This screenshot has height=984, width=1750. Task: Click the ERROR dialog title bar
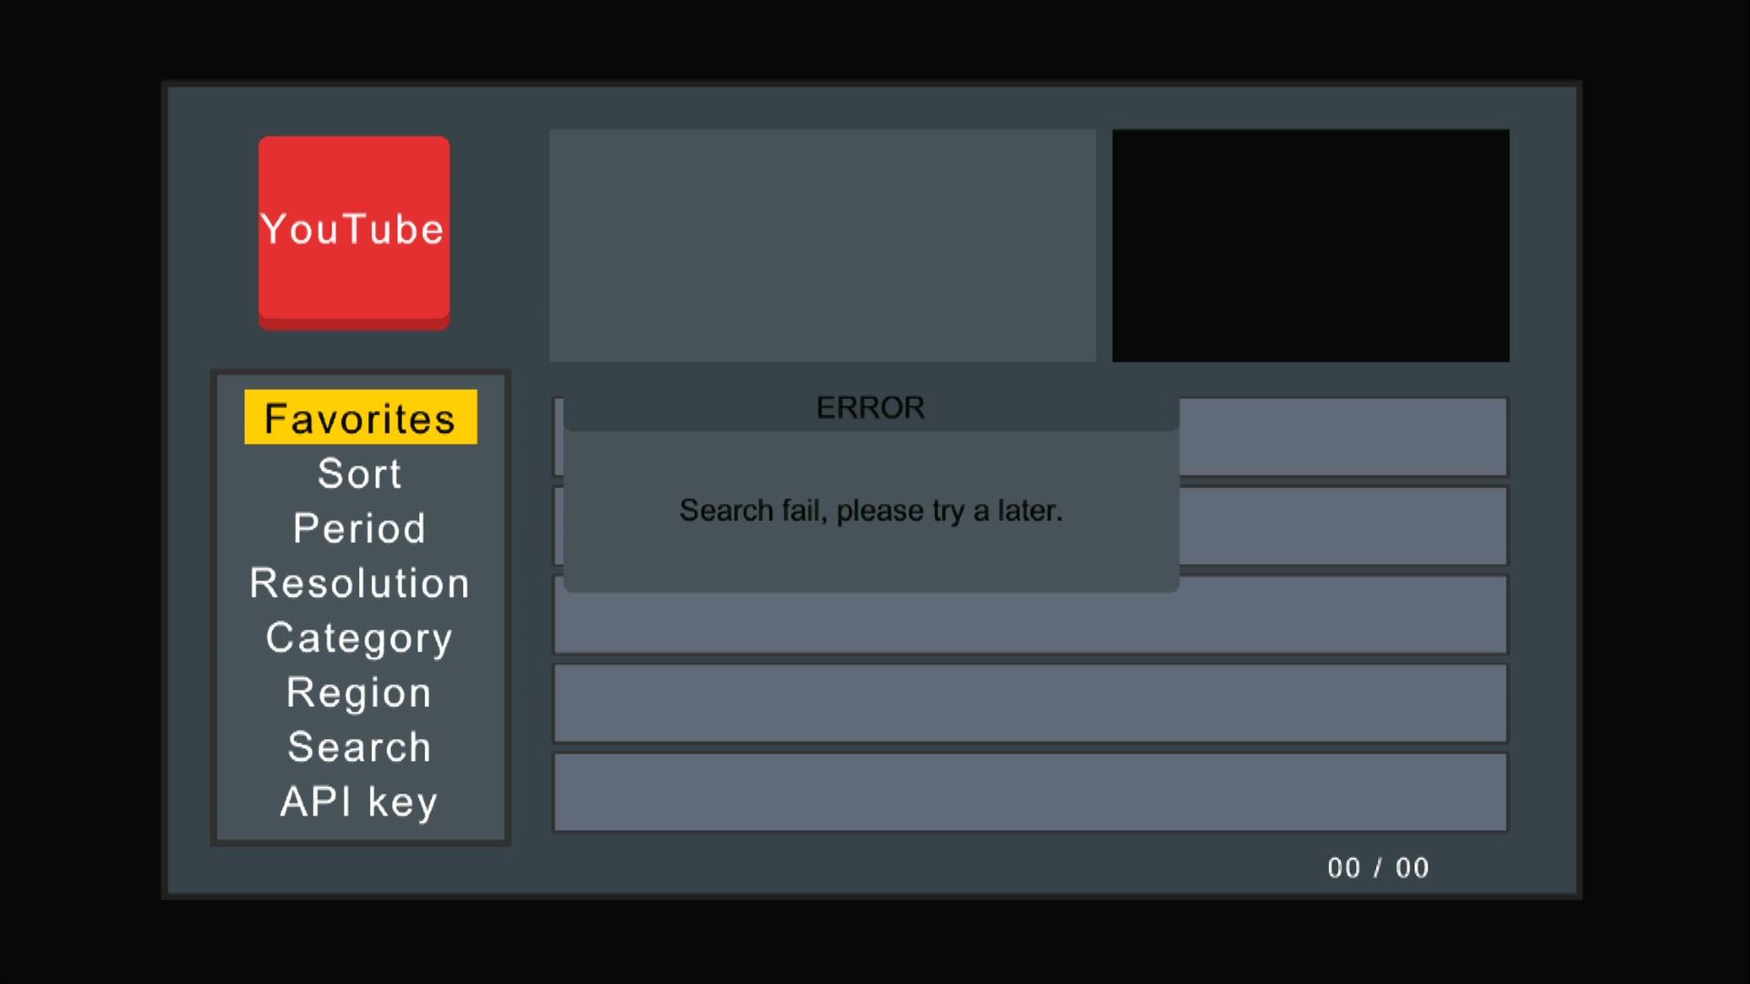(870, 407)
